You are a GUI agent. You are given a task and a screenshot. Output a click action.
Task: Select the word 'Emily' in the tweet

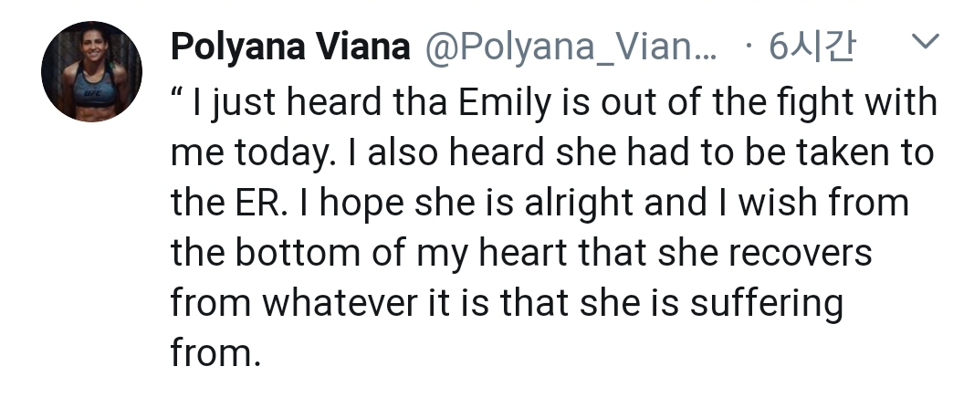(505, 102)
